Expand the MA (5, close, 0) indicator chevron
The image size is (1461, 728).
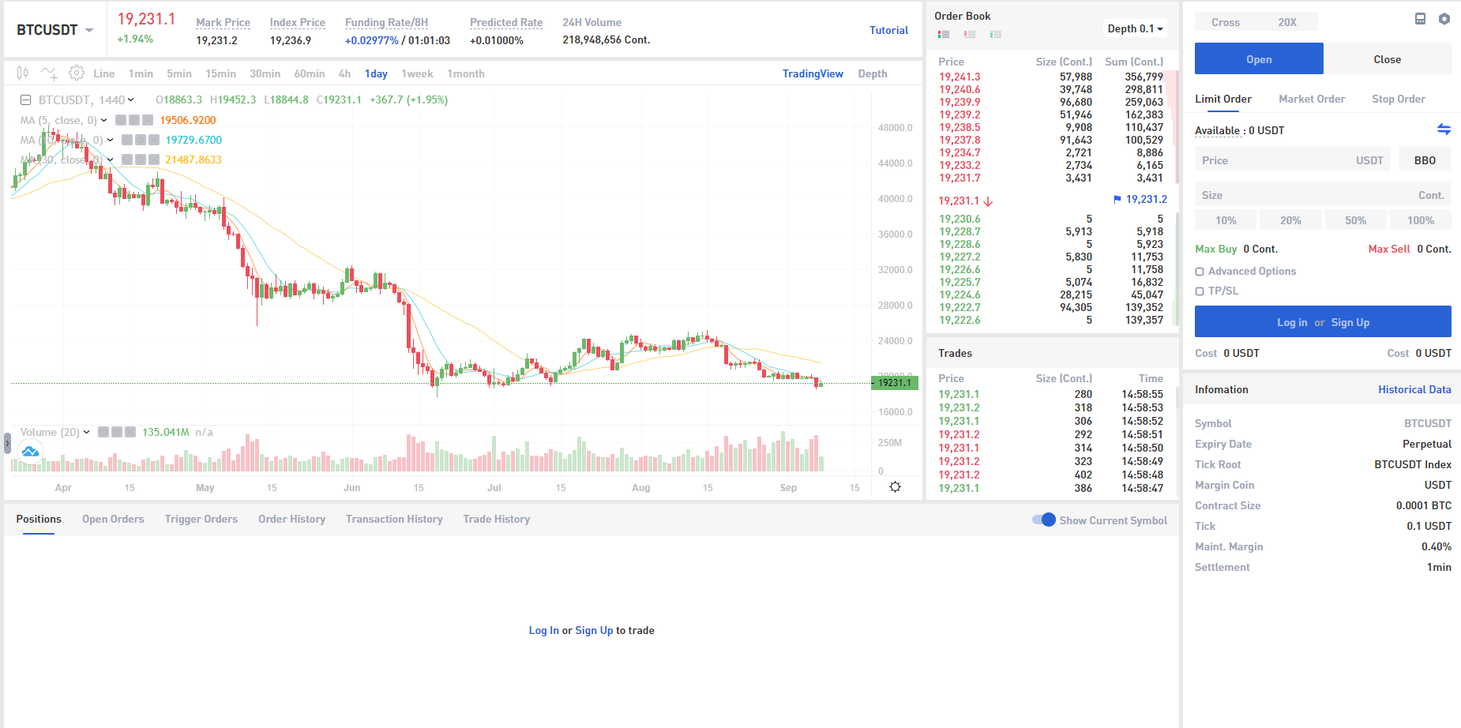[x=103, y=121]
